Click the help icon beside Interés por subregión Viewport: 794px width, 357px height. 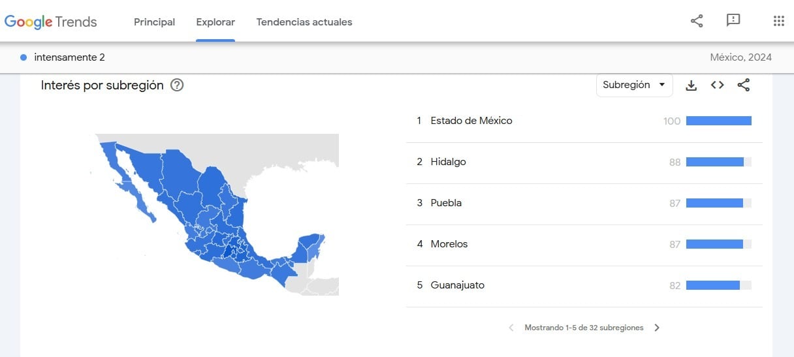click(177, 85)
